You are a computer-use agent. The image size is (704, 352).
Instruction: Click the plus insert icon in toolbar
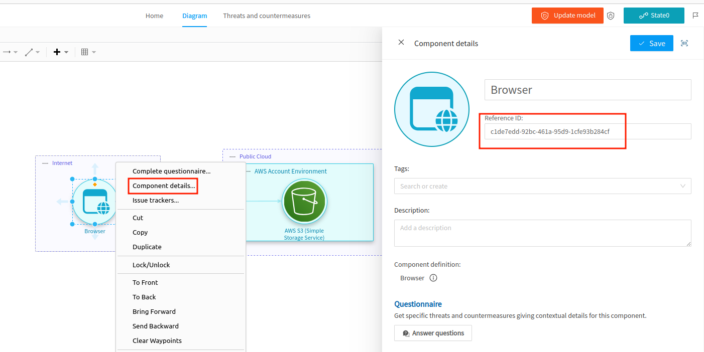click(x=57, y=52)
